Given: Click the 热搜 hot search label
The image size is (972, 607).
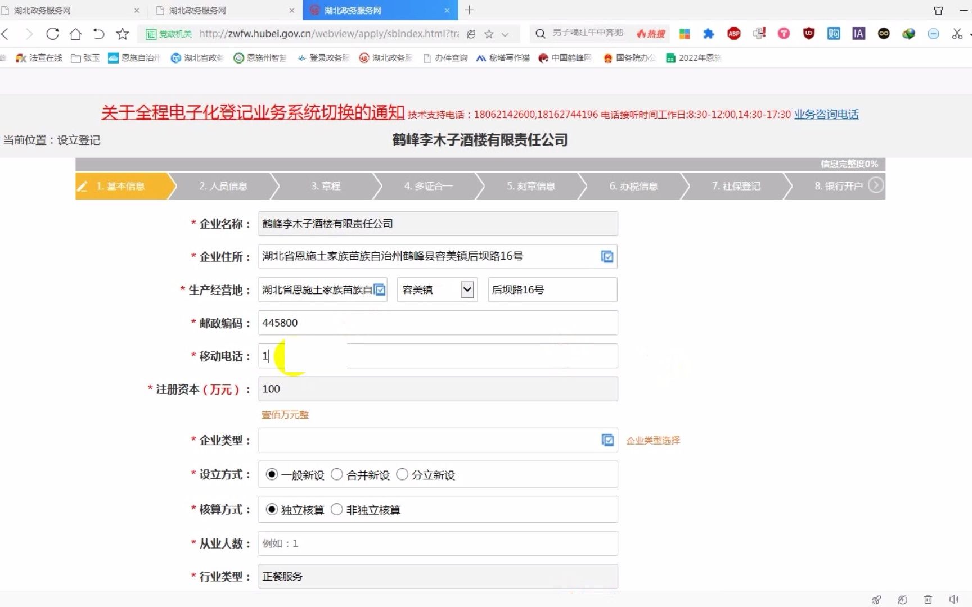Looking at the screenshot, I should point(651,34).
